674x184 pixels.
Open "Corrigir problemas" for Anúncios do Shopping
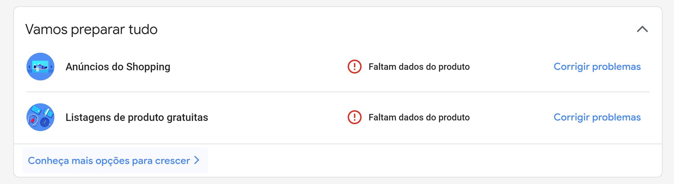pos(597,66)
